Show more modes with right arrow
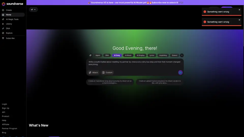Image resolution: width=244 pixels, height=137 pixels. pyautogui.click(x=182, y=55)
